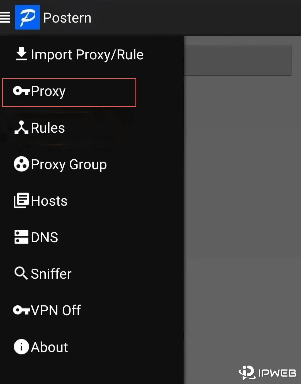This screenshot has height=384, width=301.
Task: Open the Sniffer menu entry
Action: (51, 274)
